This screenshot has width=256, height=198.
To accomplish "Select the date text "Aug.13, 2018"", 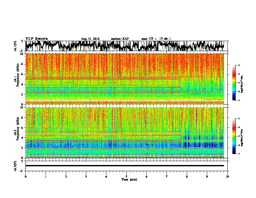I will coord(90,39).
